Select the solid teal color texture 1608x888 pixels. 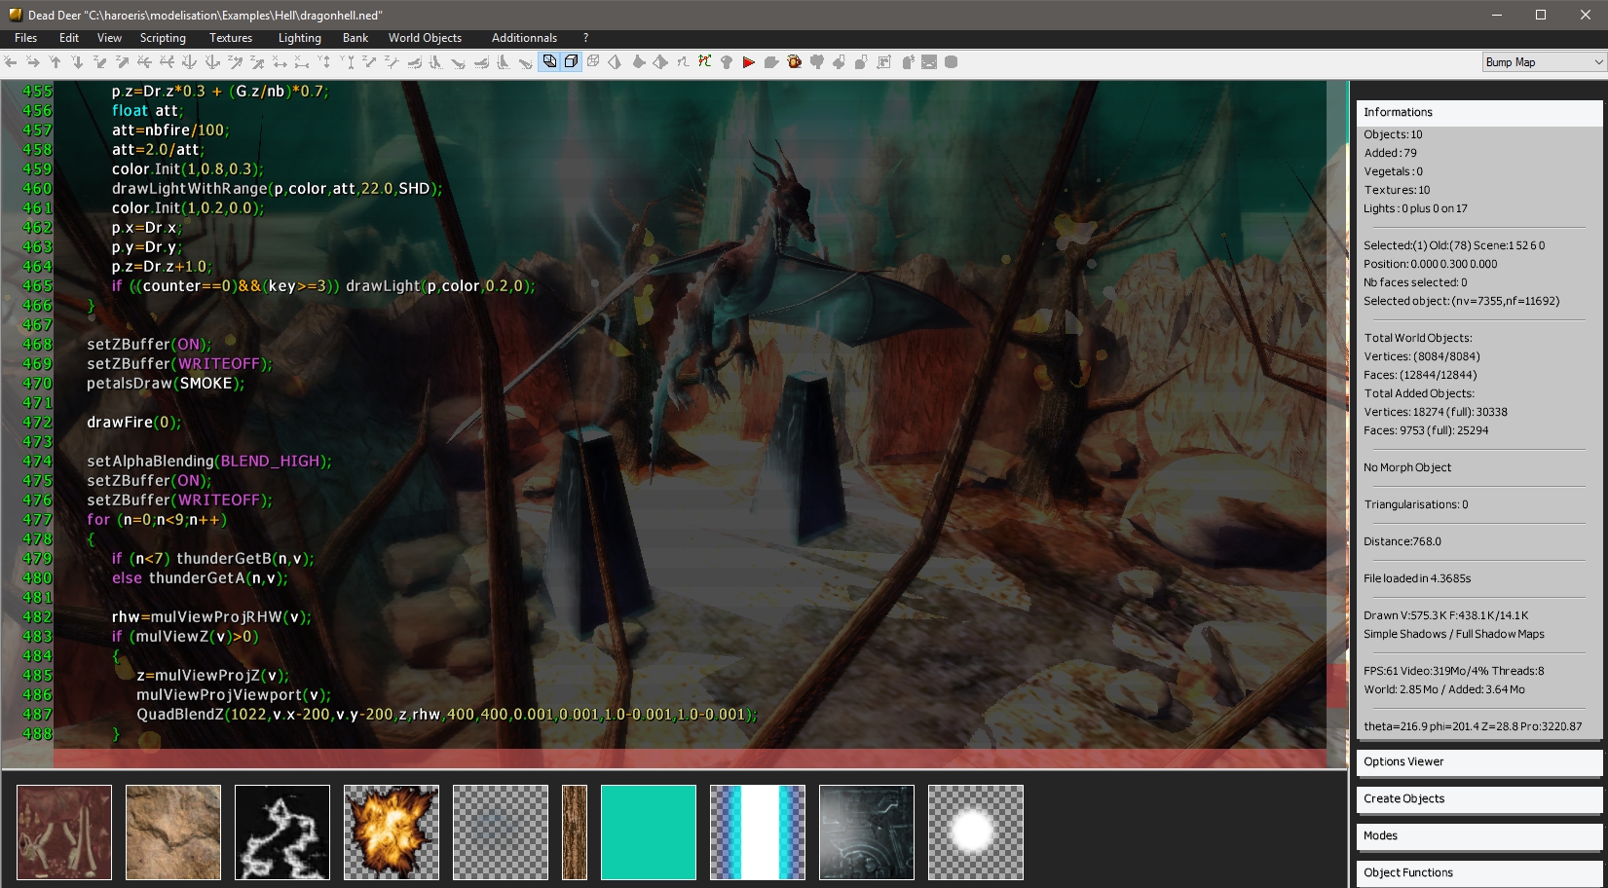(649, 832)
